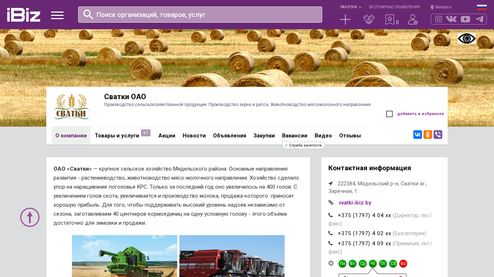Click the user registration profile icon

click(x=413, y=19)
